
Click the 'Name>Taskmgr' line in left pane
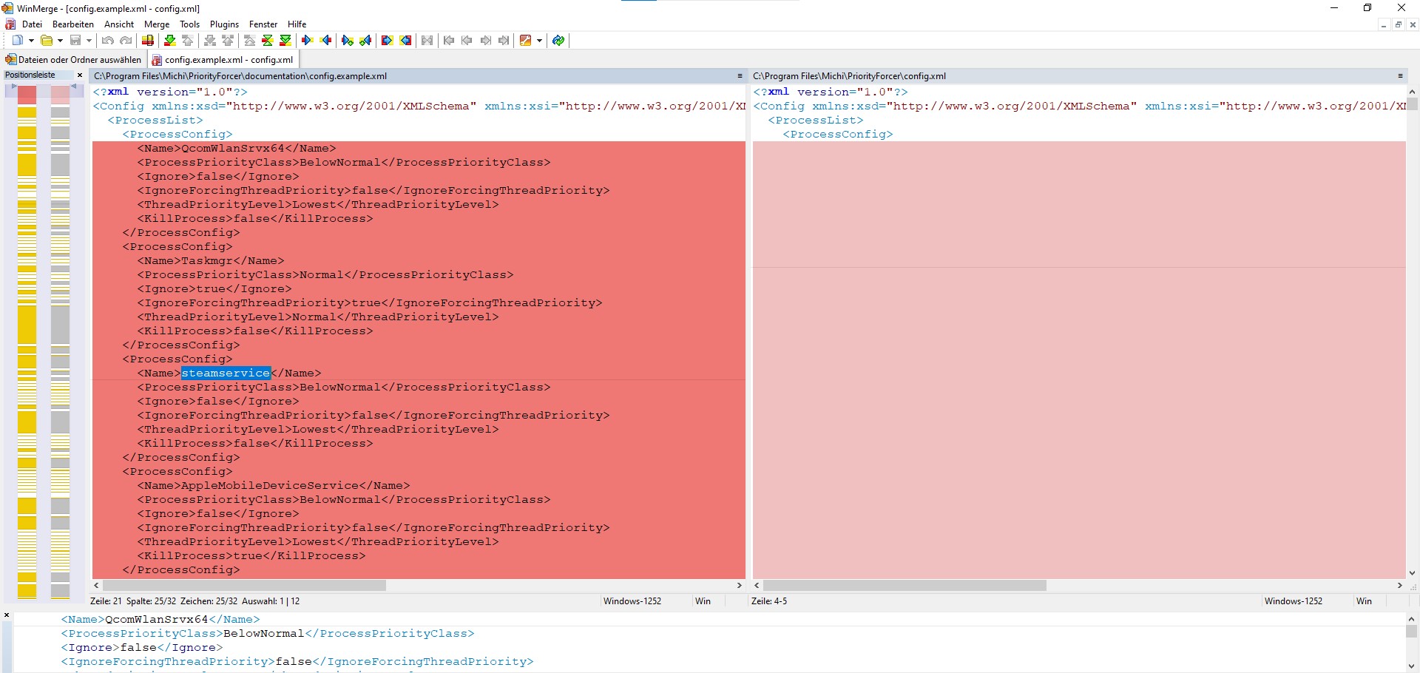211,261
